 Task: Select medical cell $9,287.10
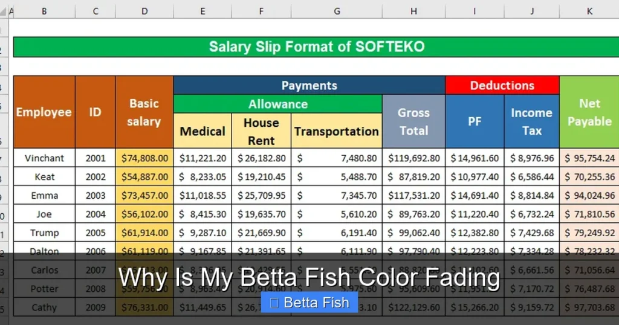pos(203,233)
